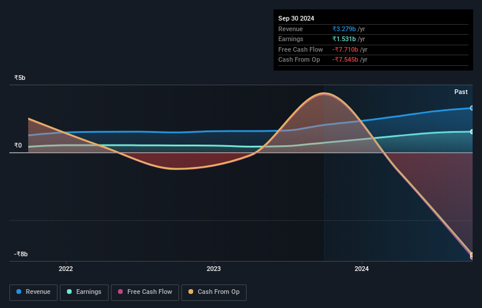Screen dimensions: 482x308
Task: Toggle the Cash From Op legend button
Action: 214,292
